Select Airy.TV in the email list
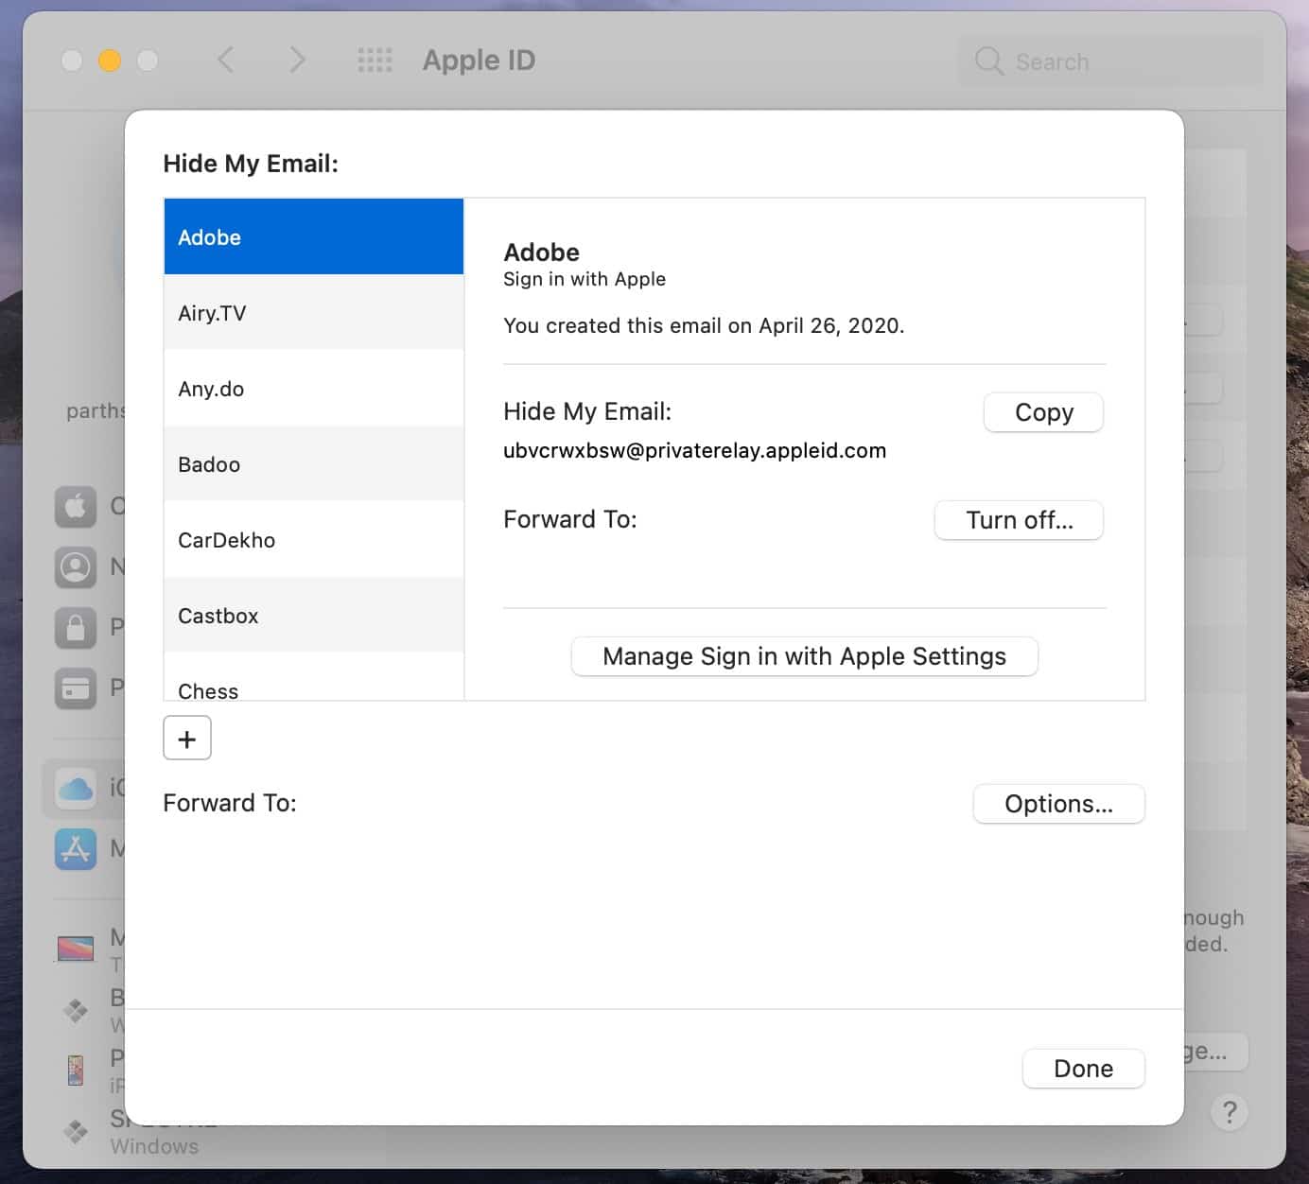Viewport: 1309px width, 1184px height. tap(313, 313)
